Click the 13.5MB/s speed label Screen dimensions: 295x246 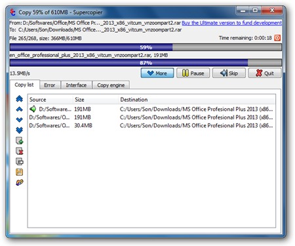[20, 73]
